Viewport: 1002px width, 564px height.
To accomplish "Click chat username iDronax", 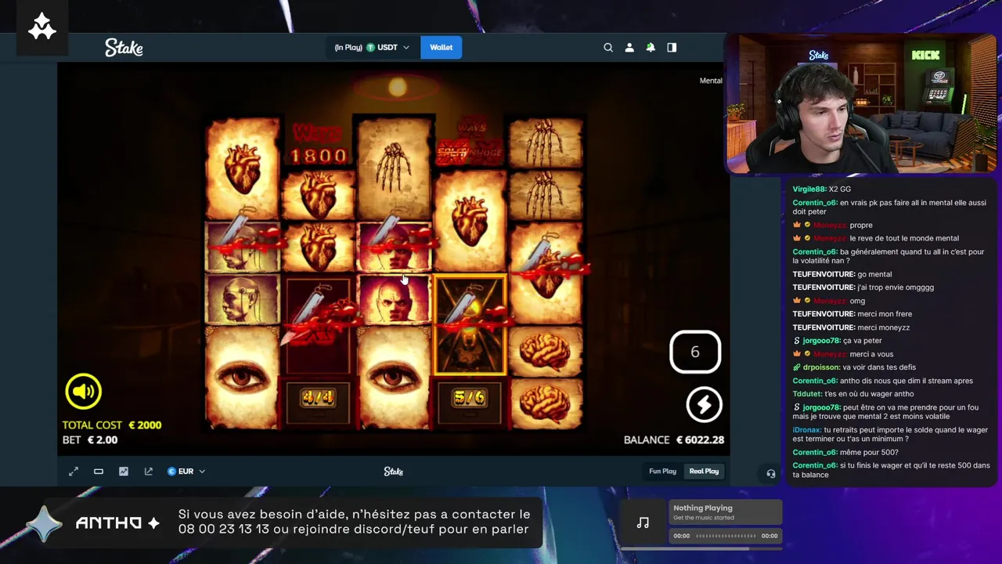I will point(807,430).
